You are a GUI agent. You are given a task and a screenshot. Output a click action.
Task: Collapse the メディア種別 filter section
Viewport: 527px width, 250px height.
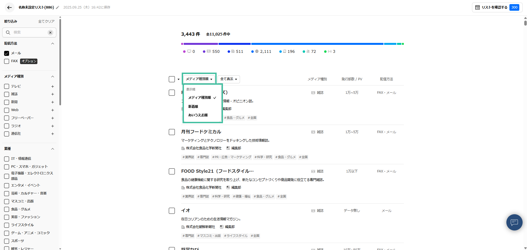(x=53, y=76)
